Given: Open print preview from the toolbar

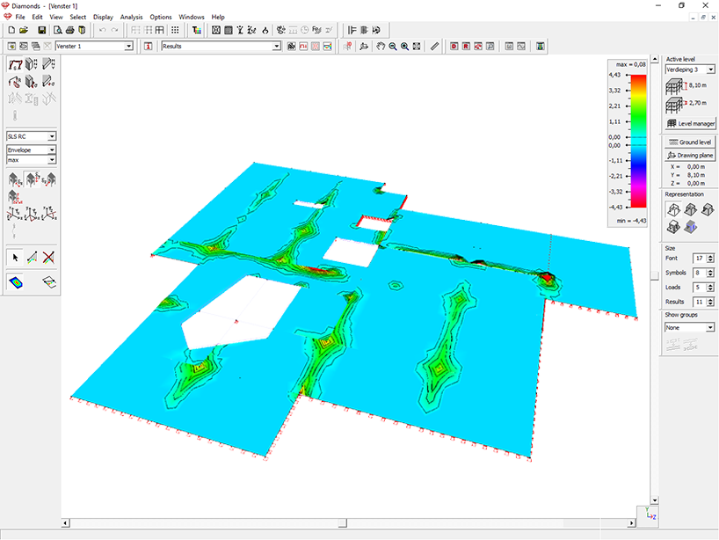Looking at the screenshot, I should pyautogui.click(x=58, y=30).
